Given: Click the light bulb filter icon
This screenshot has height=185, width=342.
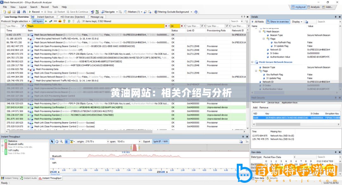Looking at the screenshot, I should (x=64, y=21).
